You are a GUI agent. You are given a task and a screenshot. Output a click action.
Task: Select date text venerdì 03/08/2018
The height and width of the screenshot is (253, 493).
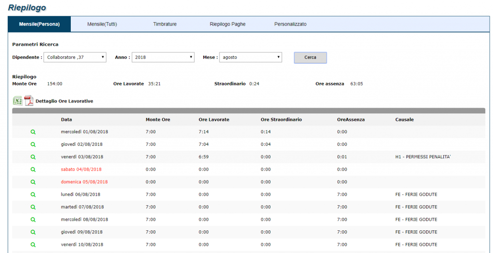coord(82,157)
